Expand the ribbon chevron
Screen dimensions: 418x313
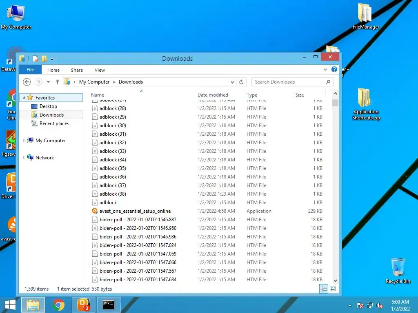point(325,69)
